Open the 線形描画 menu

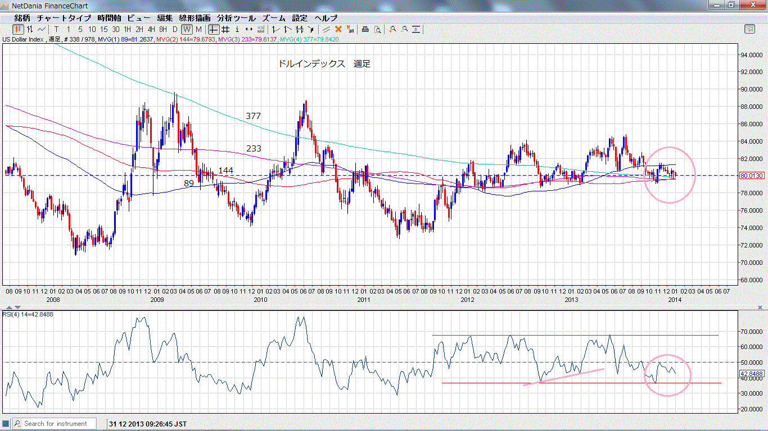pyautogui.click(x=196, y=18)
